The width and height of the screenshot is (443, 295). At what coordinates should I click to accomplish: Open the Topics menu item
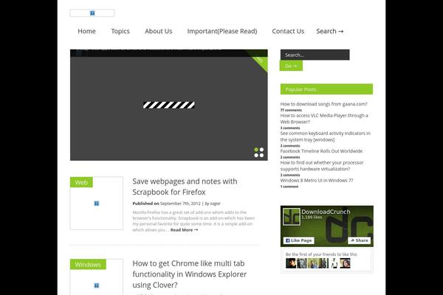[120, 31]
